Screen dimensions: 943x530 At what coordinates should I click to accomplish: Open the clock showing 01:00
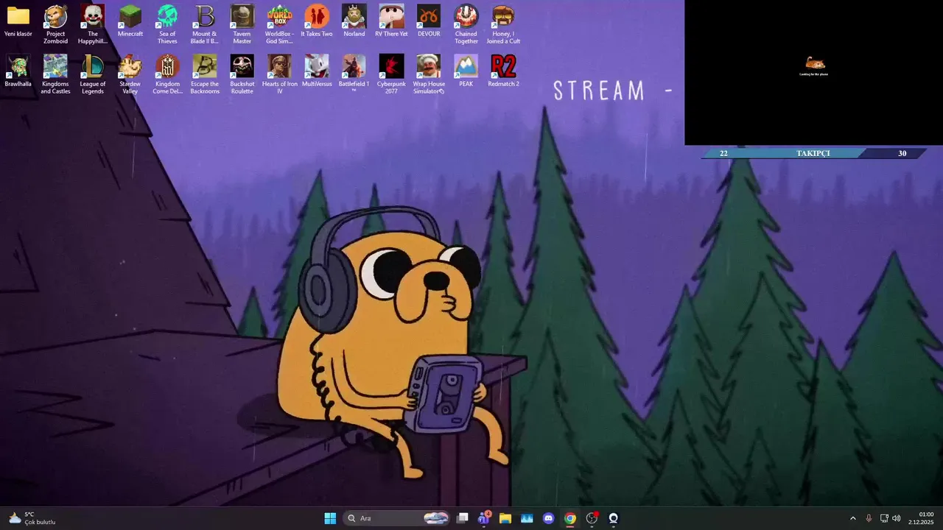(x=921, y=518)
